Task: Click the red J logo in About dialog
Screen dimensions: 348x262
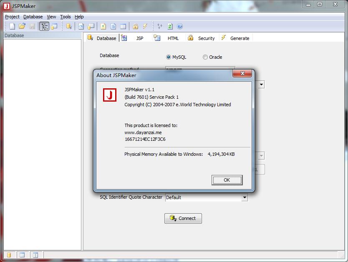Action: click(x=110, y=95)
